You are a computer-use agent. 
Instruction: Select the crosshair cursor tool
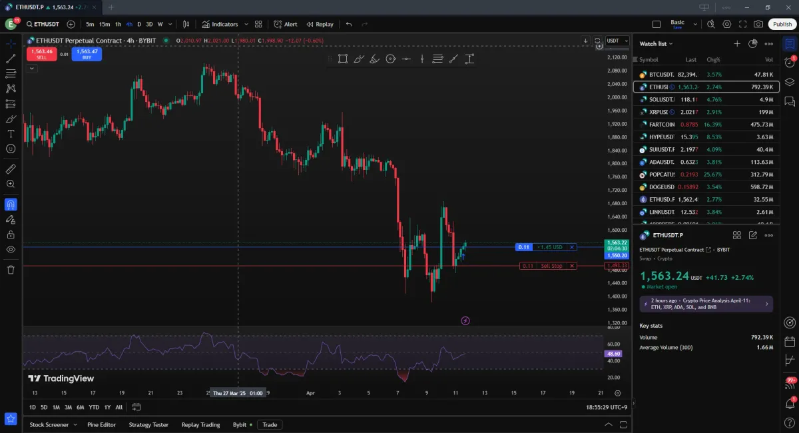11,43
